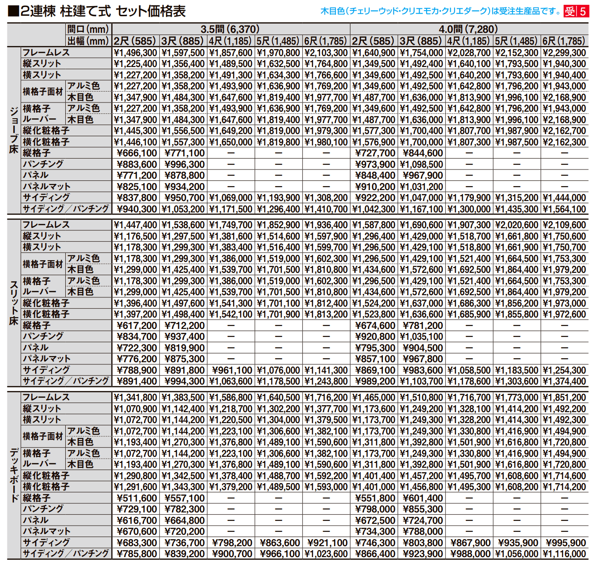The image size is (593, 572).
Task: Select the ¥1,496,300 price cell
Action: tap(135, 53)
